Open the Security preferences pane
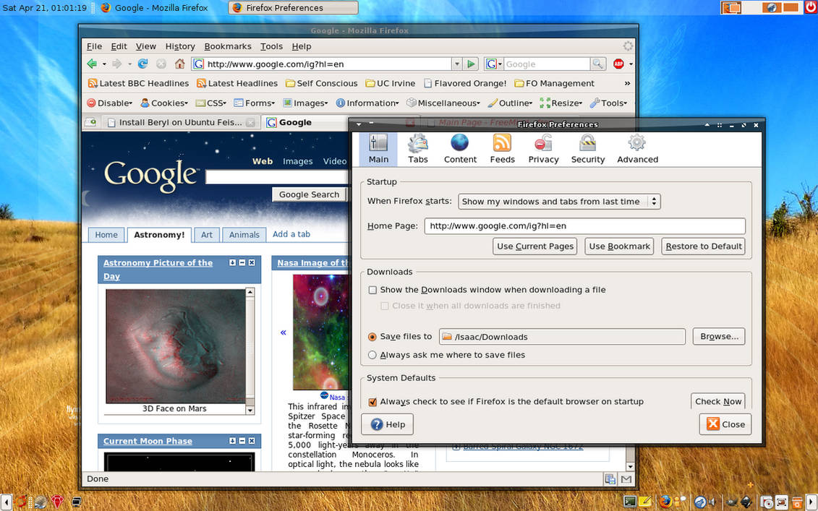This screenshot has width=818, height=511. coord(587,149)
